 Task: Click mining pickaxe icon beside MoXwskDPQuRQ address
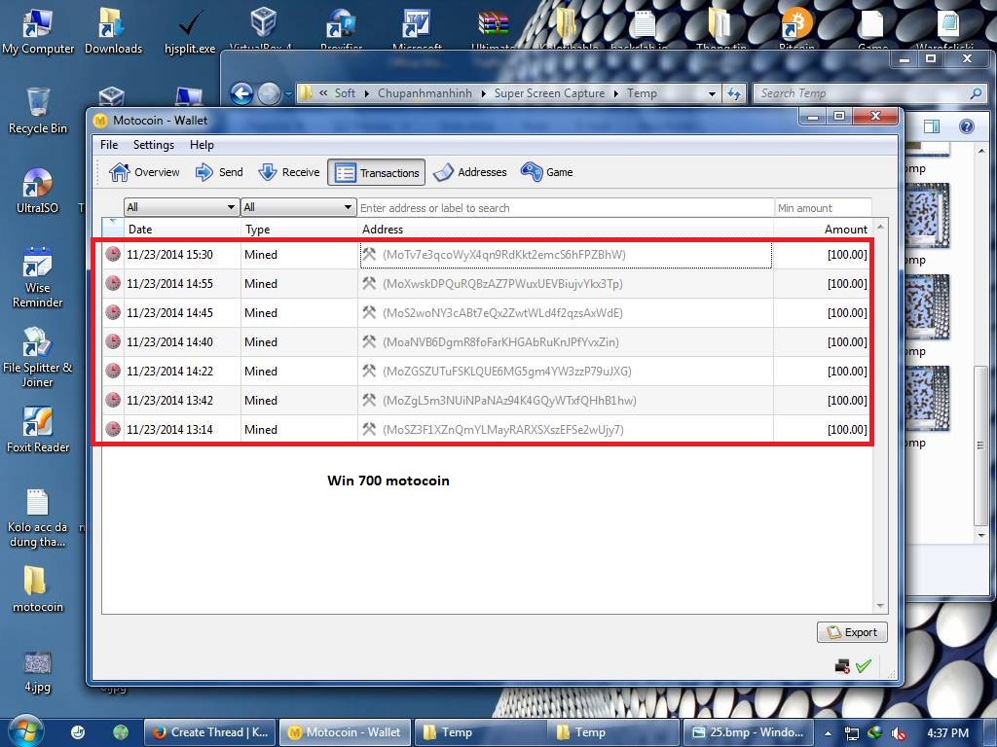click(369, 283)
